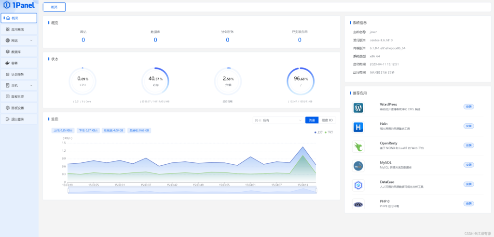The height and width of the screenshot is (237, 494).
Task: Click the PHP 8 app icon
Action: point(358,204)
